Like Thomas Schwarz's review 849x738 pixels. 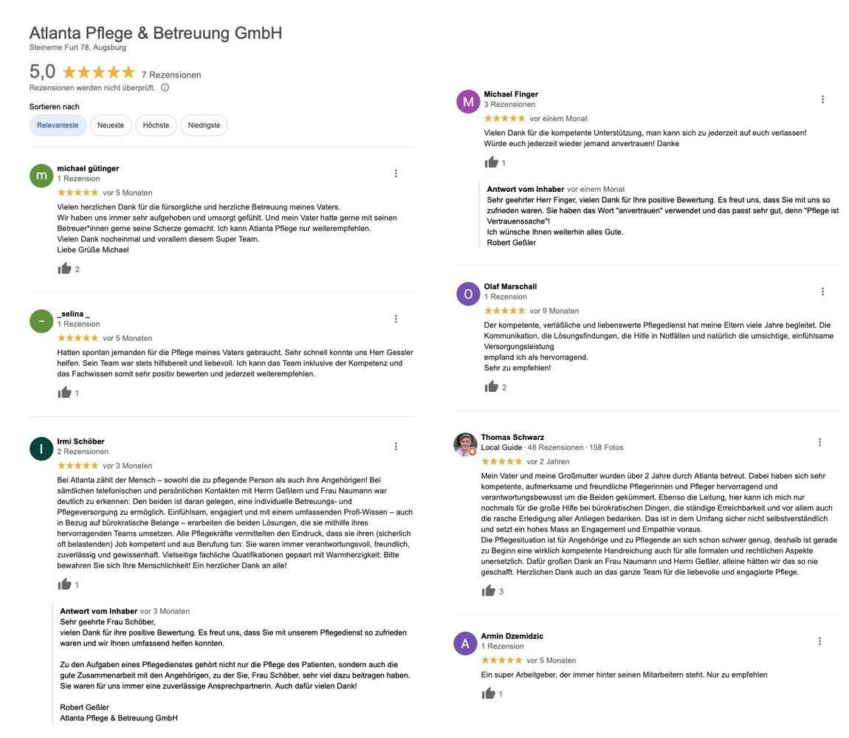coord(488,590)
